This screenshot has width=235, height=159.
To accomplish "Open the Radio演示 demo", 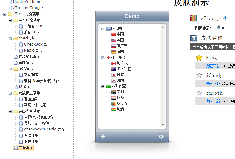I will coord(33,50).
